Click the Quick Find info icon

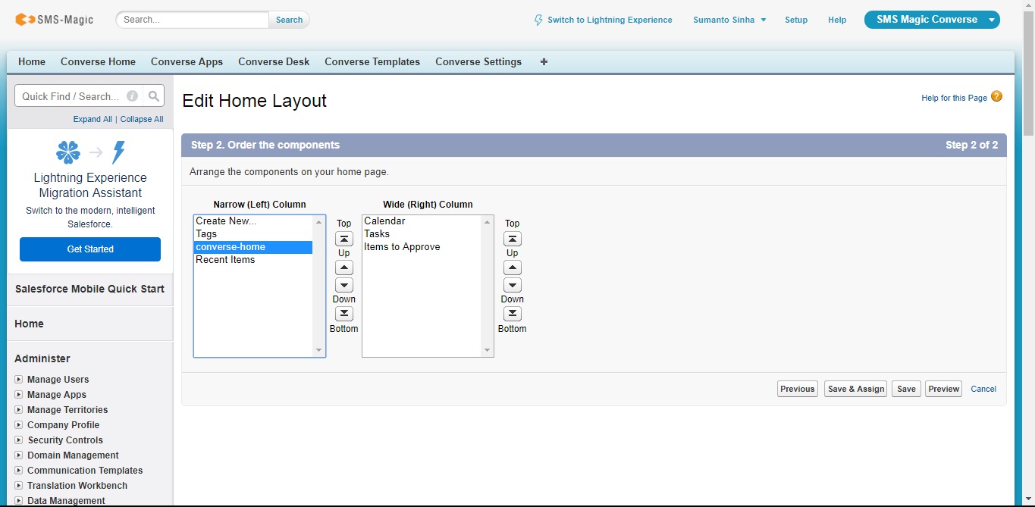(x=132, y=96)
